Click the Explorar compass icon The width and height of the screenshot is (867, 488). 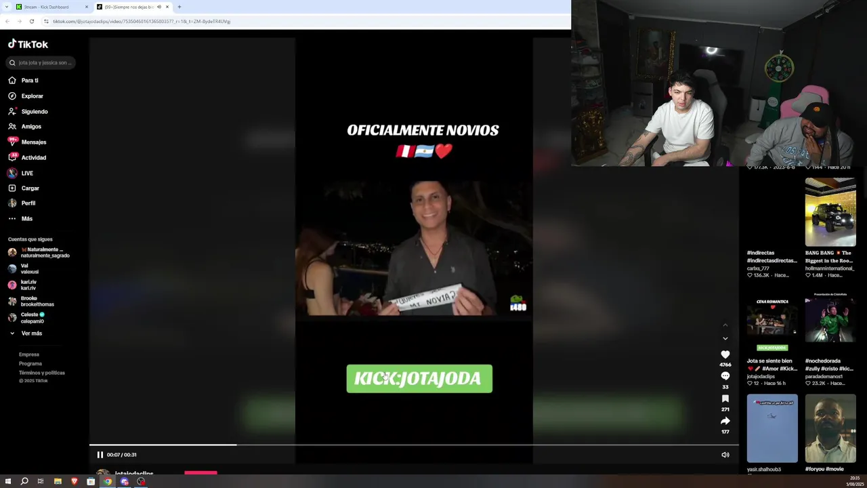tap(12, 96)
